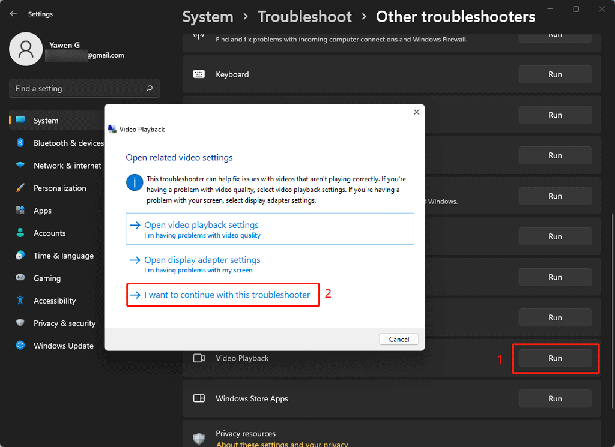Run the Keyboard troubleshooter

pyautogui.click(x=555, y=74)
